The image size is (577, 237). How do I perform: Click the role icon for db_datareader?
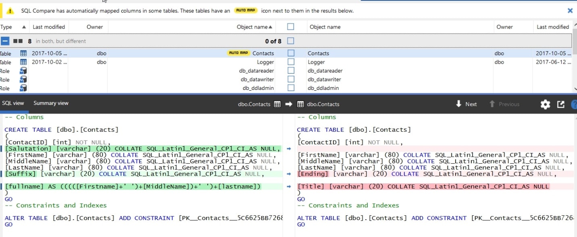point(23,71)
